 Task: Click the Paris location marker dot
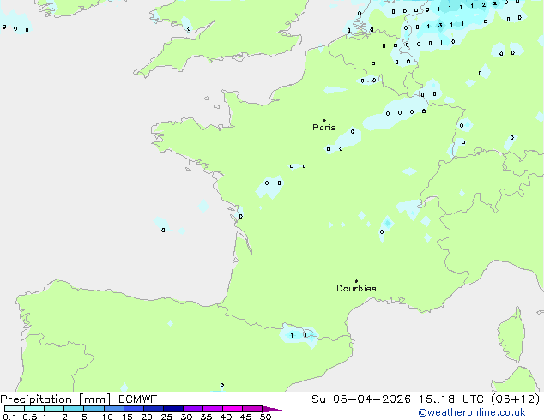(x=323, y=120)
